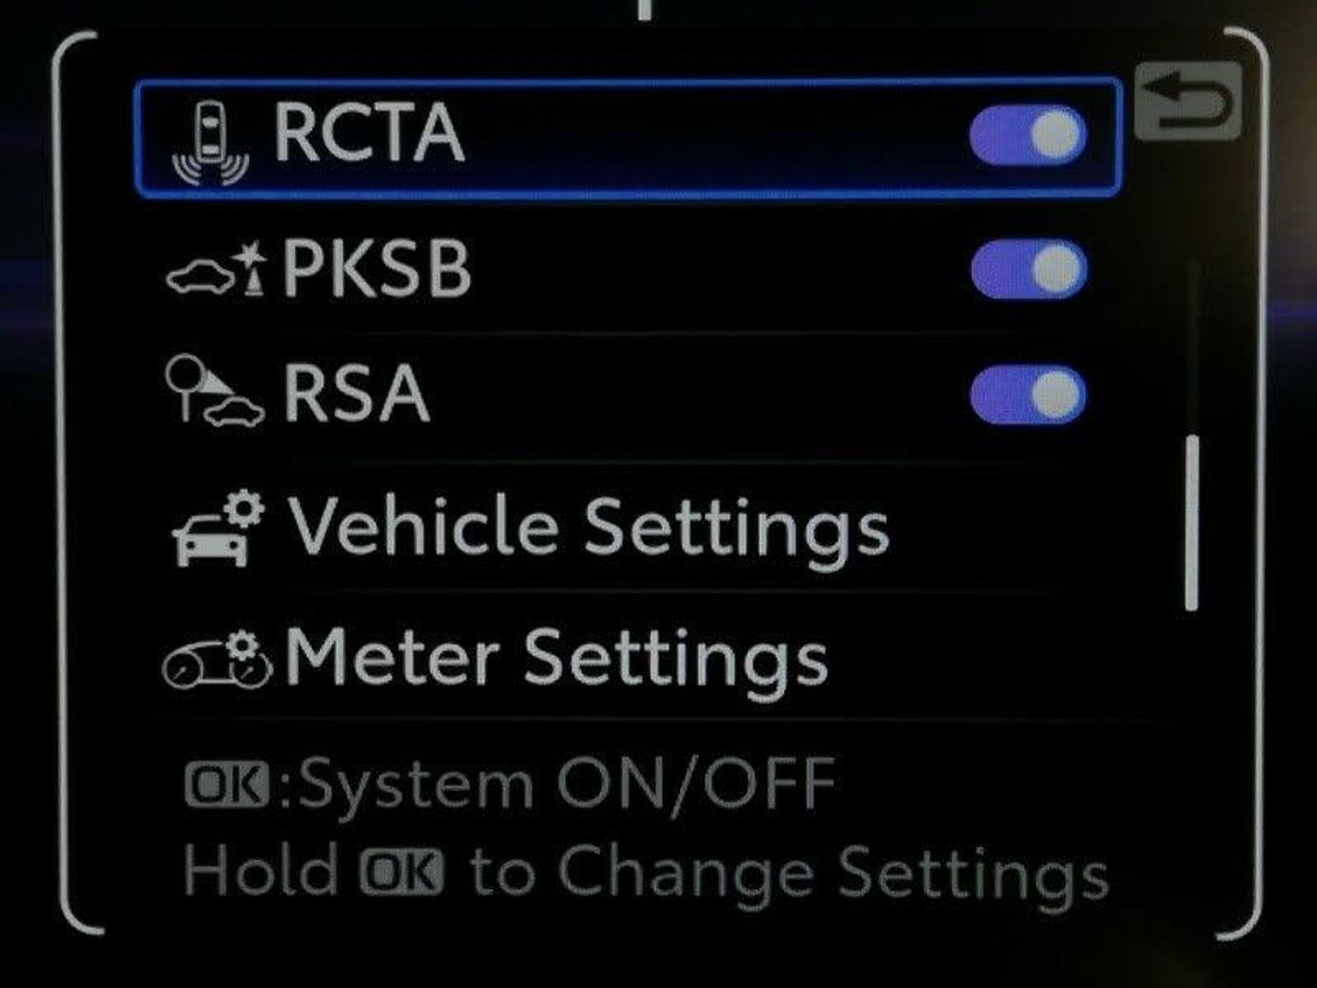The image size is (1317, 988).
Task: Turn off the RSA toggle
Action: click(1029, 395)
